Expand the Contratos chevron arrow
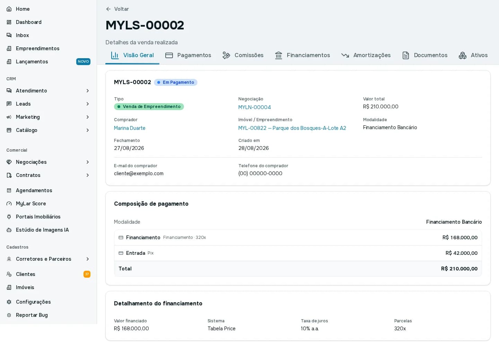 (x=88, y=175)
